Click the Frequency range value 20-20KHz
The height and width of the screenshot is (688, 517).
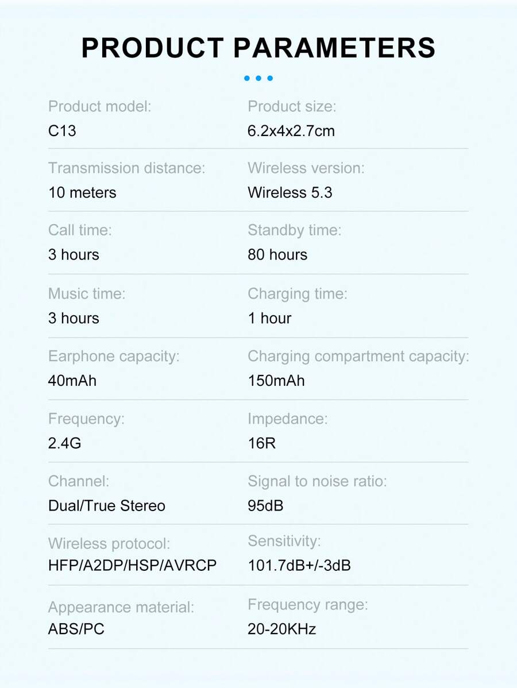coord(282,629)
